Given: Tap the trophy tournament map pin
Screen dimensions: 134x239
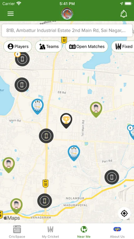Looking at the screenshot, I should click(x=66, y=120).
